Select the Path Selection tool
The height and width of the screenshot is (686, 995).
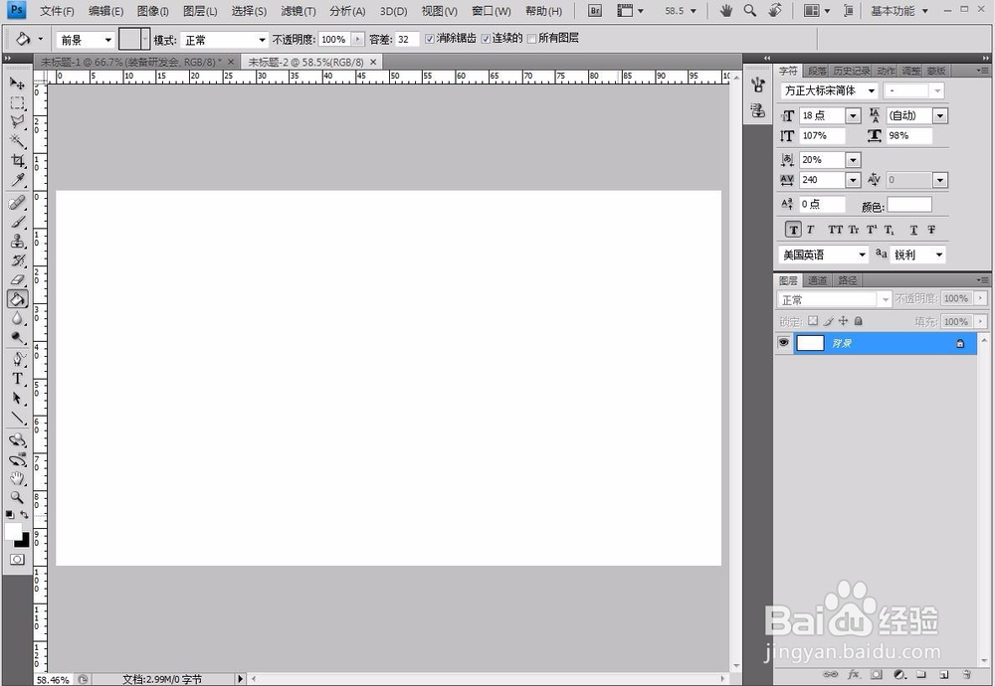point(17,398)
